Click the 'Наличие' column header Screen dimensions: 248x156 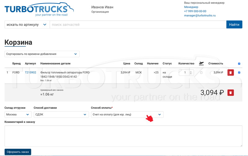point(153,63)
